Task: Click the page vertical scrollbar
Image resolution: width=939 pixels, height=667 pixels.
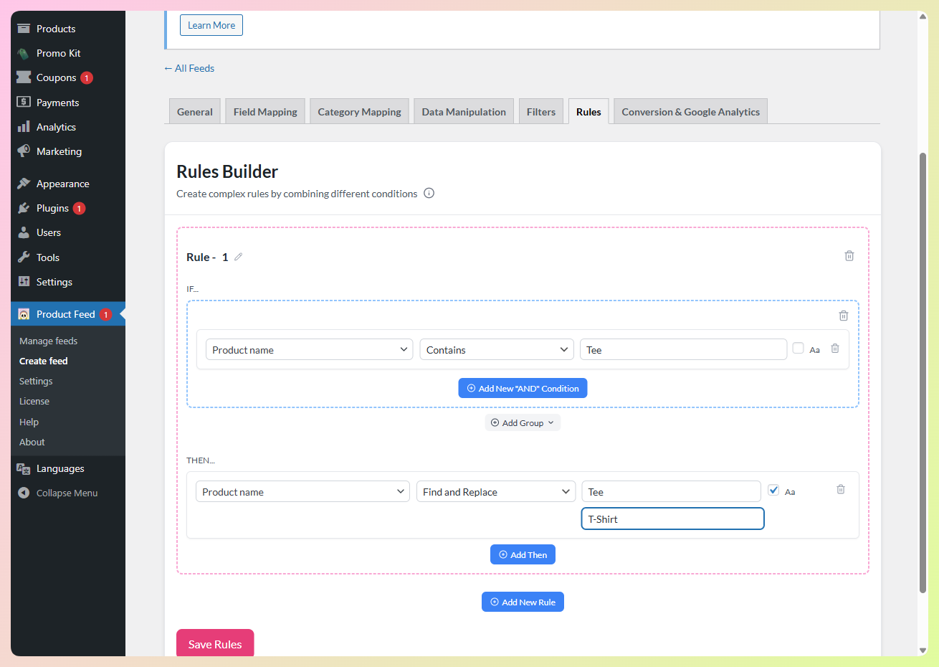Action: point(923,373)
